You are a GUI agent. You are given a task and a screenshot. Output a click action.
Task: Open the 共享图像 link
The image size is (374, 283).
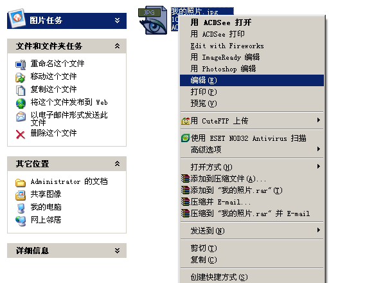pyautogui.click(x=46, y=194)
